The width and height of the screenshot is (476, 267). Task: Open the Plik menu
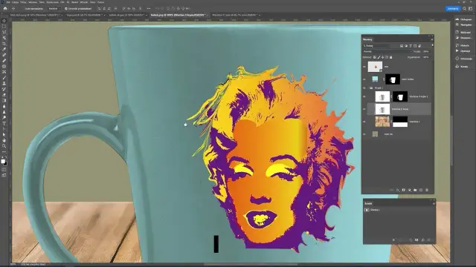(8, 2)
